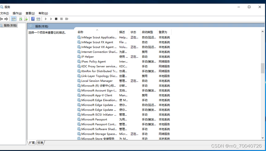Click 正在... status of IP Helper
Image resolution: width=266 pixels, height=151 pixels.
point(134,57)
